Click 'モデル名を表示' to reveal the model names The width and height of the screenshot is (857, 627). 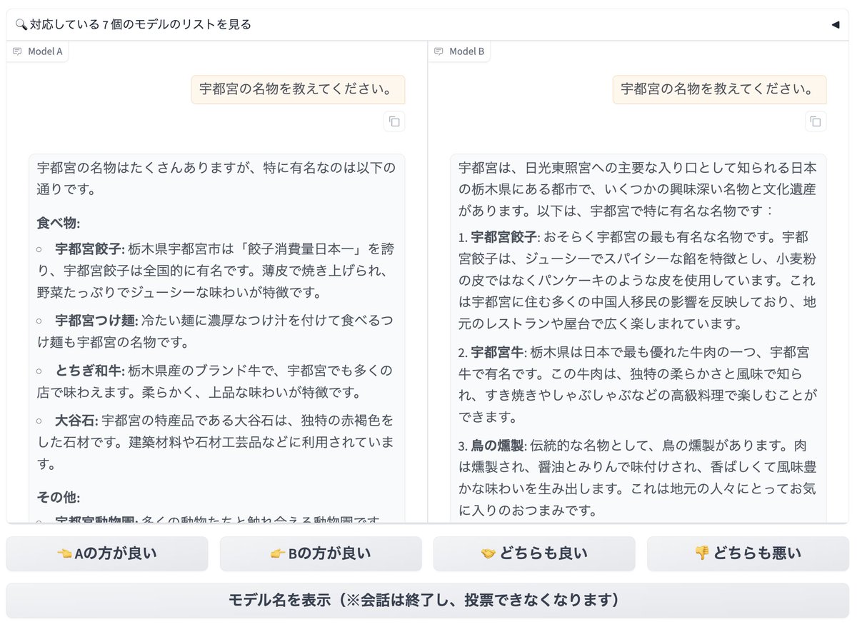coord(427,600)
